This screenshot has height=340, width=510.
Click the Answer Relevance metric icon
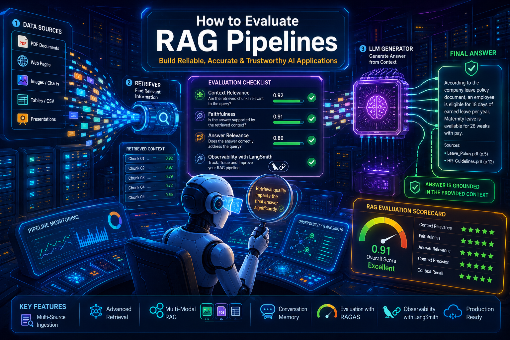click(200, 137)
